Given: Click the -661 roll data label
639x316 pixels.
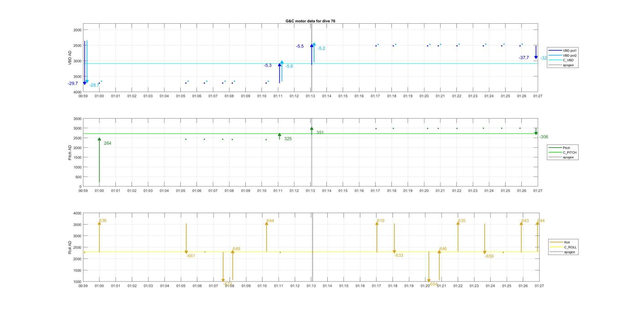Looking at the screenshot, I should (x=191, y=256).
